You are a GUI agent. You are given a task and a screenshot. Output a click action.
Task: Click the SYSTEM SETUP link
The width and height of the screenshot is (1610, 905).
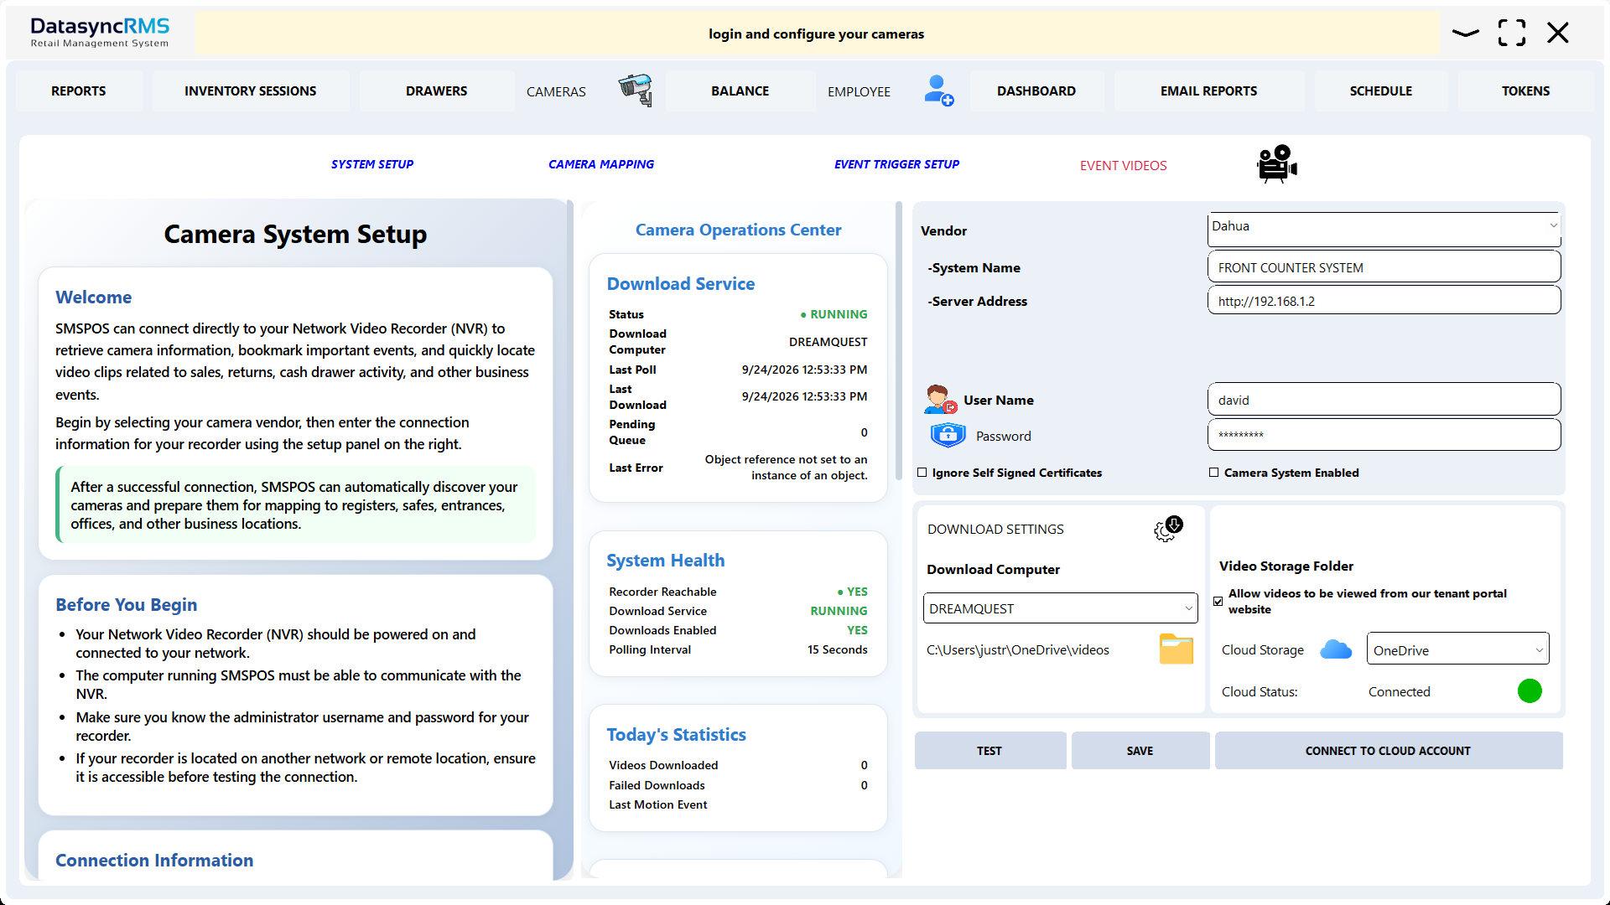pos(372,164)
